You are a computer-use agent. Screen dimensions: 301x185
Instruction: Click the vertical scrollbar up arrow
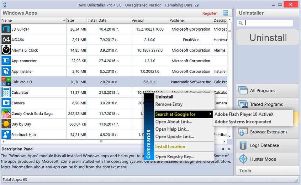point(230,20)
